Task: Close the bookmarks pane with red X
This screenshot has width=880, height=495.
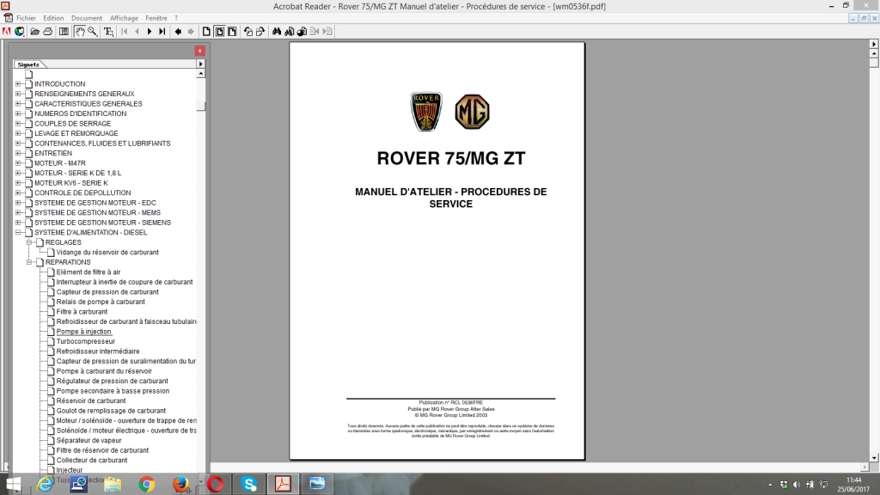Action: pyautogui.click(x=199, y=51)
